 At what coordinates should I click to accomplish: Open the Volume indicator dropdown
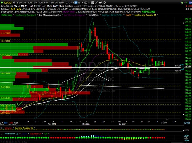tap(14, 128)
